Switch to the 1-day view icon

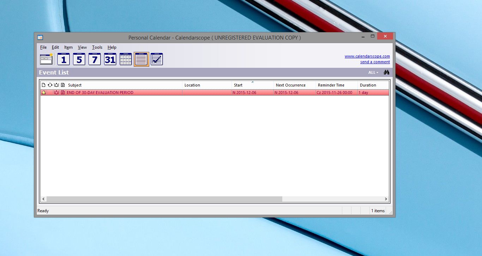[64, 59]
